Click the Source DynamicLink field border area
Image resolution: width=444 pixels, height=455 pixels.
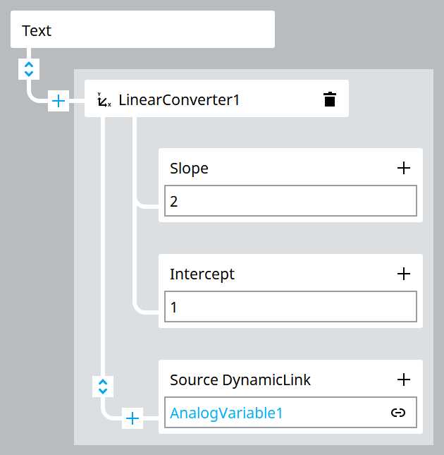pyautogui.click(x=290, y=413)
